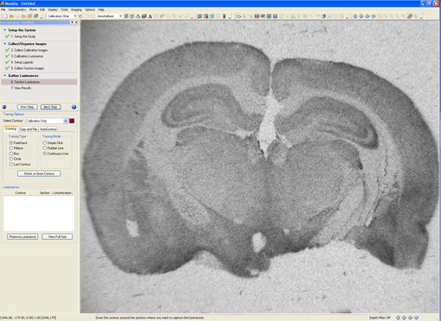Select step 5 Collect Section Images
The width and height of the screenshot is (441, 321).
28,68
